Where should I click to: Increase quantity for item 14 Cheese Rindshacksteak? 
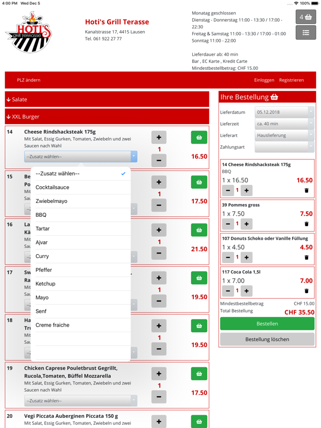point(159,137)
